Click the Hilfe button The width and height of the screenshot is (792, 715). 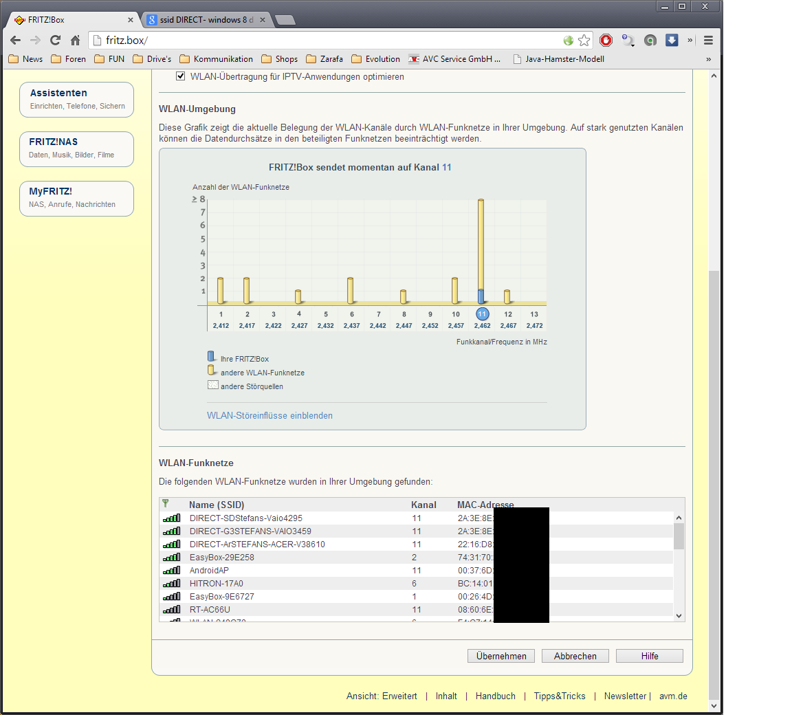[x=650, y=656]
